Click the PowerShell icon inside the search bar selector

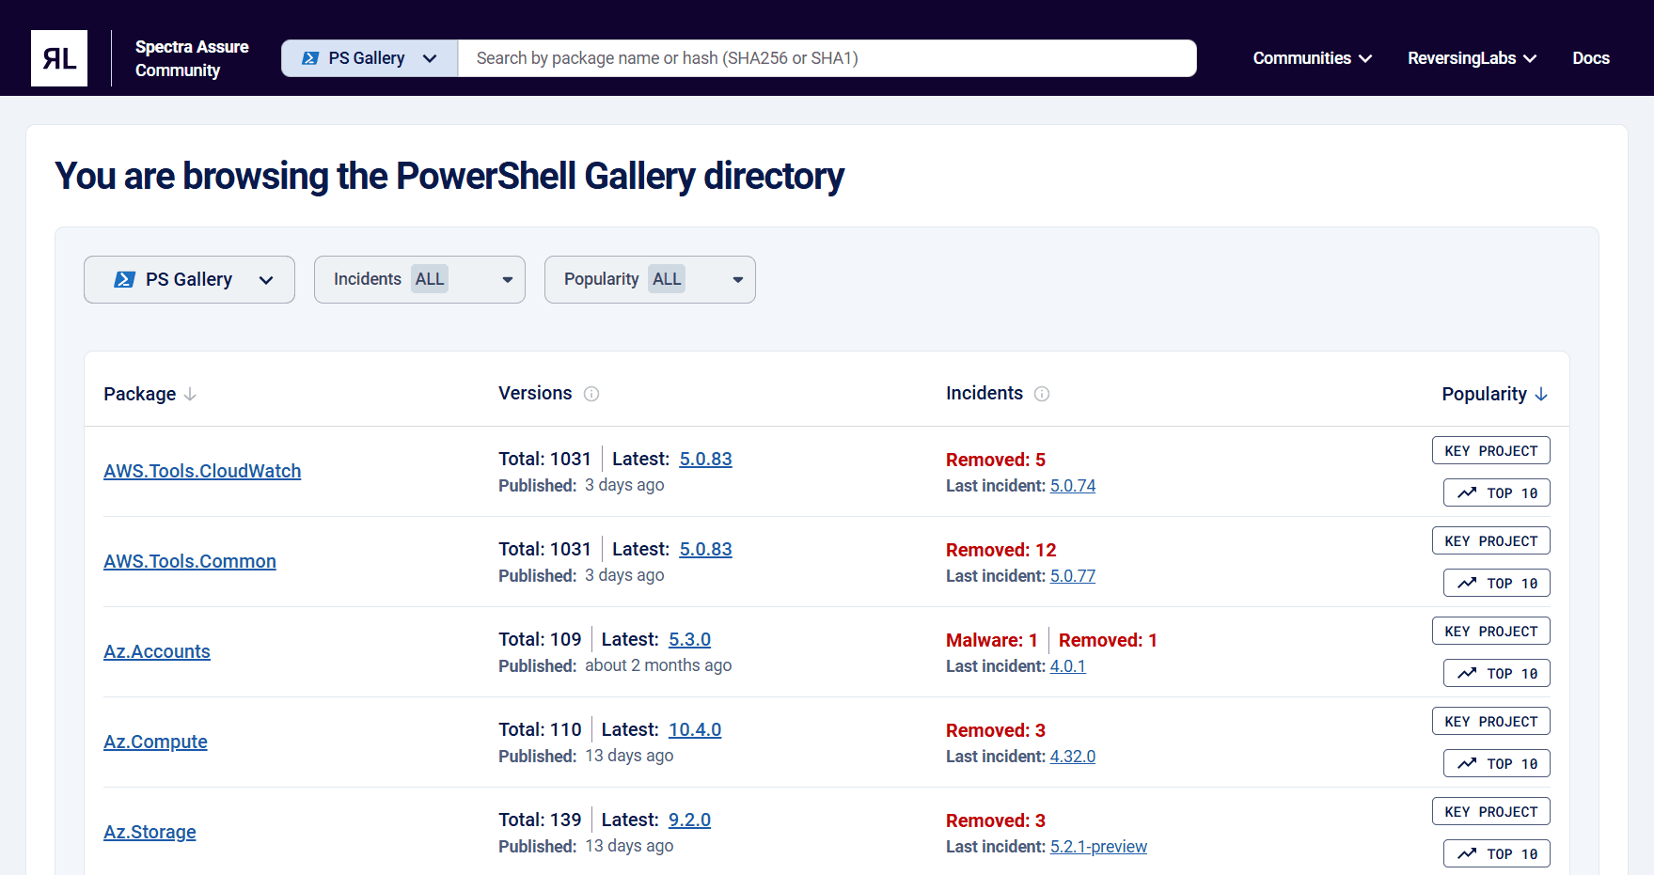tap(310, 57)
